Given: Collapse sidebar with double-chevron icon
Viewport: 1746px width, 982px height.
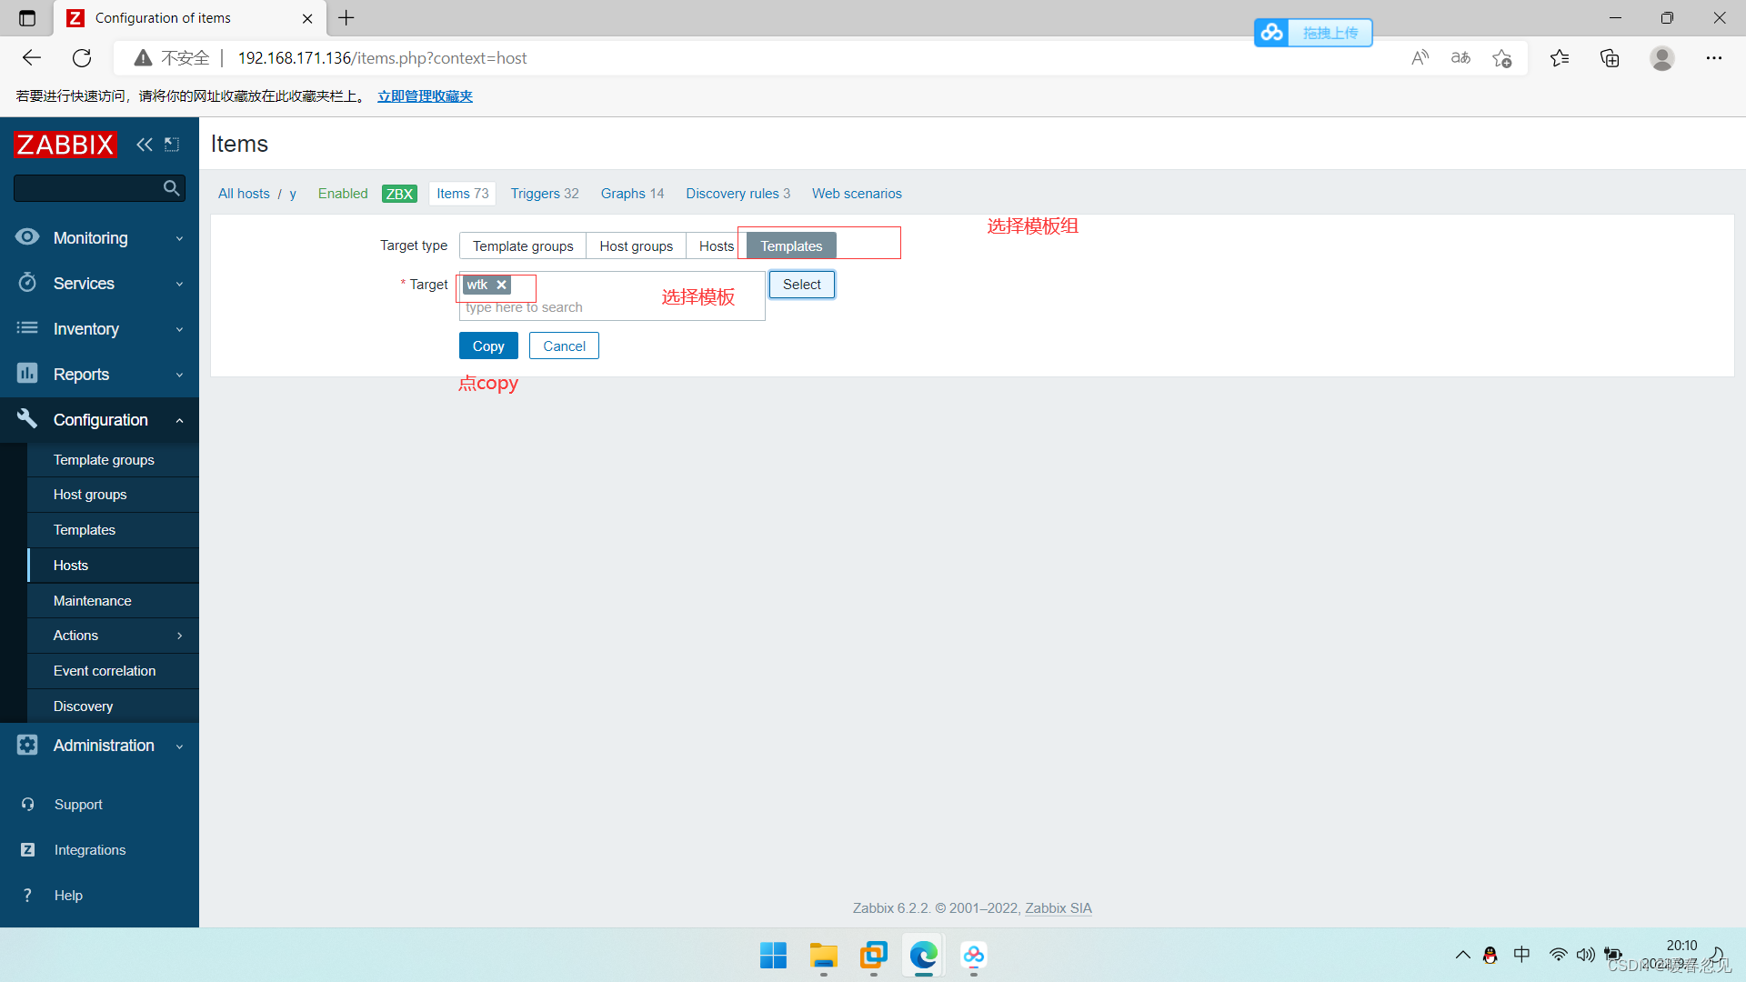Looking at the screenshot, I should point(144,145).
